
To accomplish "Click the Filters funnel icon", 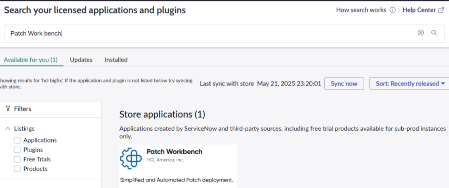I will (8, 109).
